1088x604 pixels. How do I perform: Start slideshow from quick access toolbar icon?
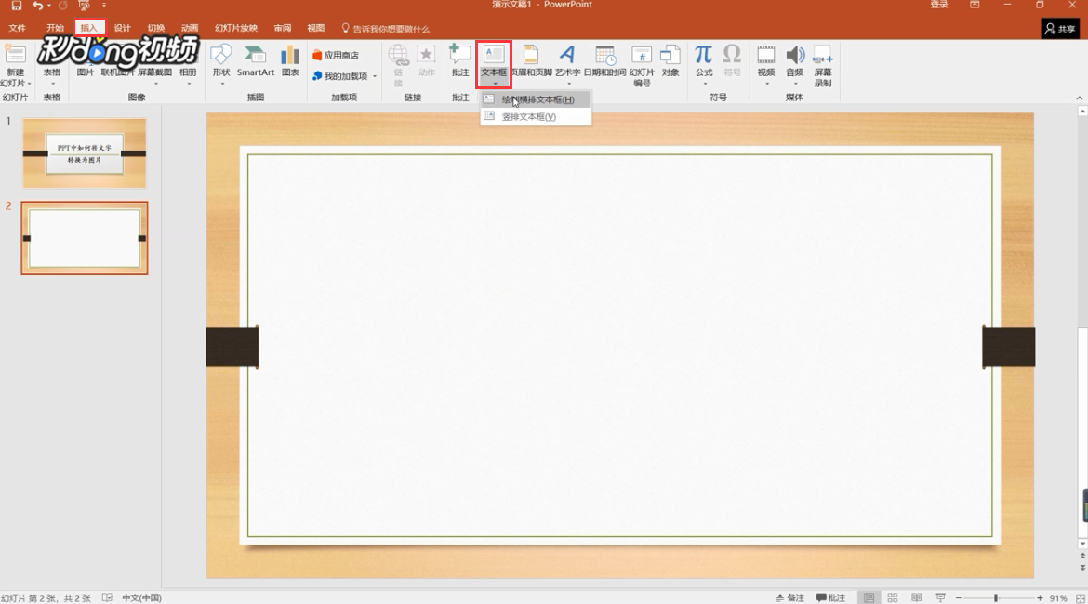tap(84, 5)
